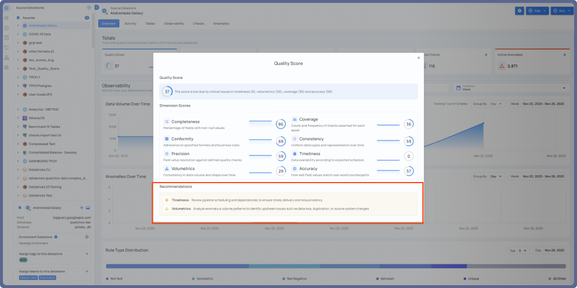Click the add teams plus icon

coord(87,271)
